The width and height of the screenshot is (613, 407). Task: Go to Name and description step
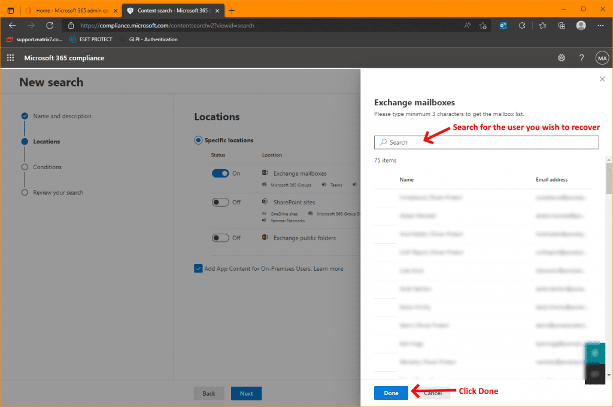tap(62, 116)
